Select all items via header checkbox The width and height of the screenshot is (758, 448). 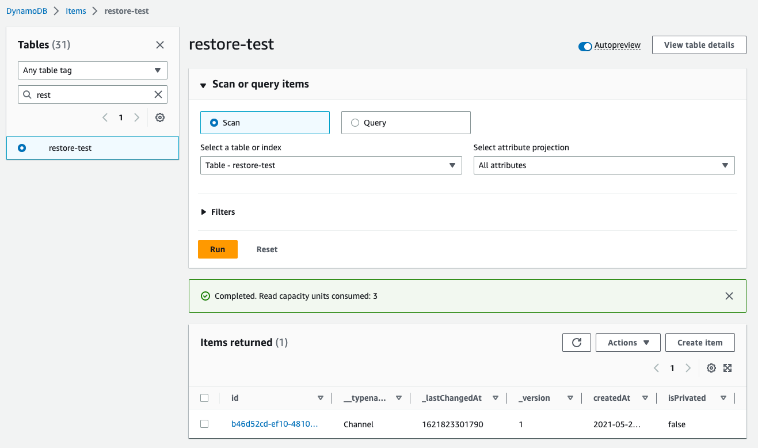pyautogui.click(x=204, y=397)
